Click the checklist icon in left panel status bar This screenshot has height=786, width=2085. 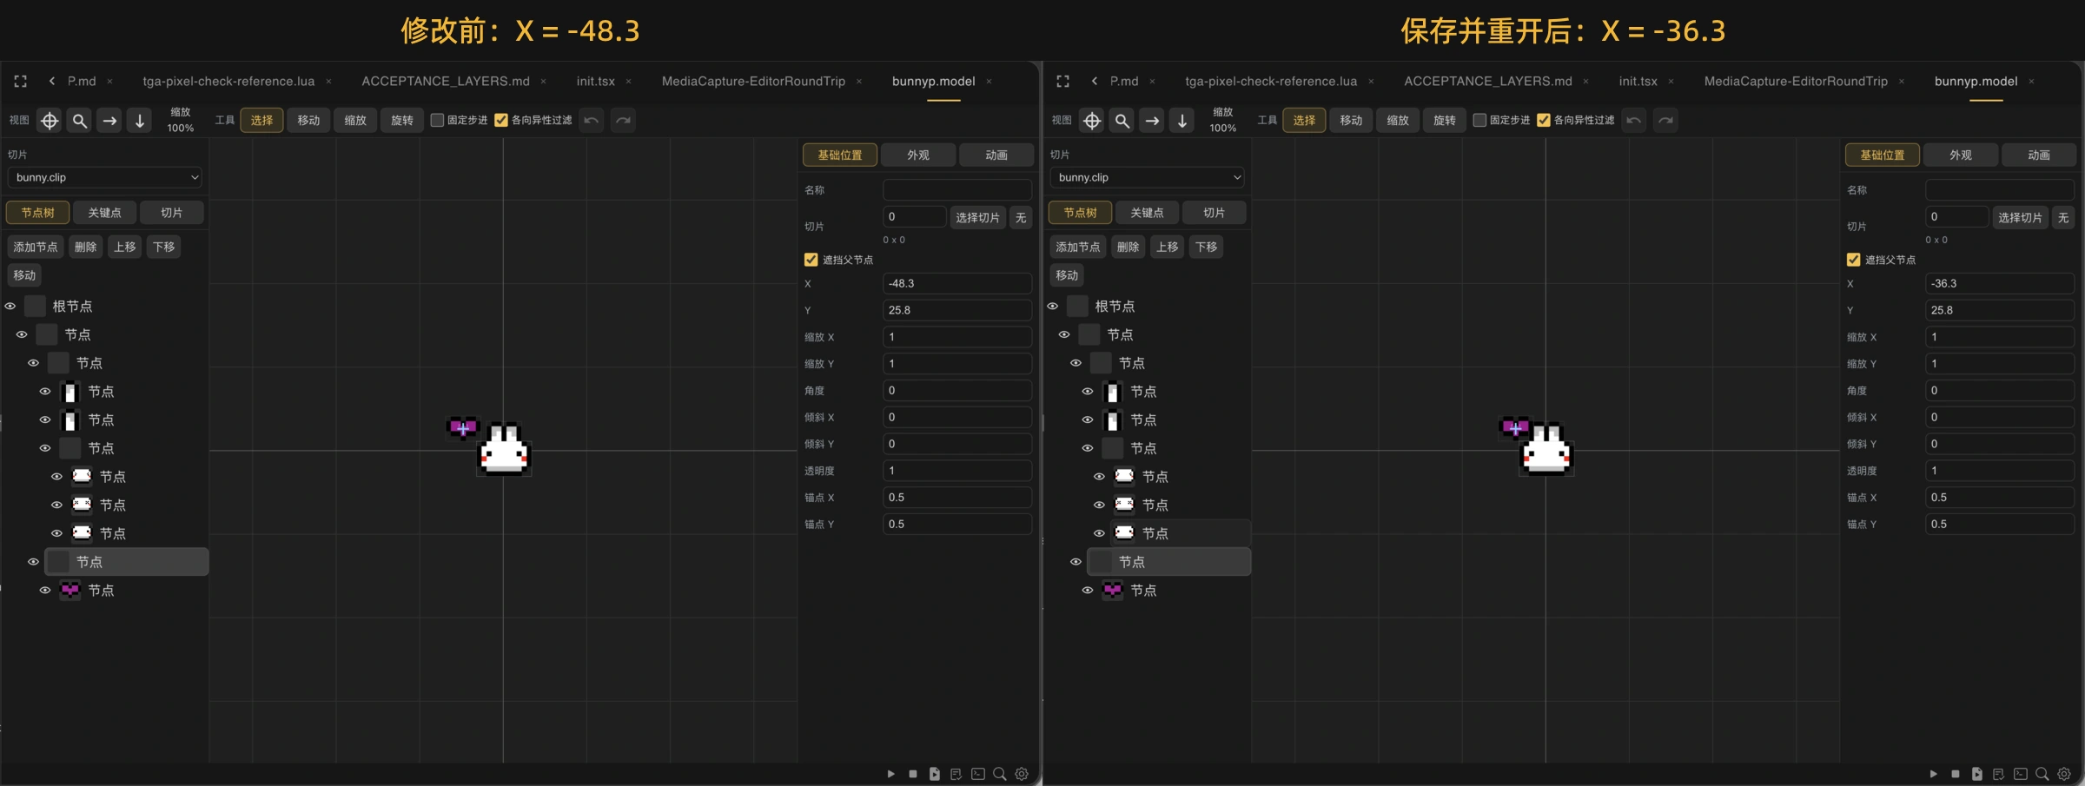tap(956, 774)
